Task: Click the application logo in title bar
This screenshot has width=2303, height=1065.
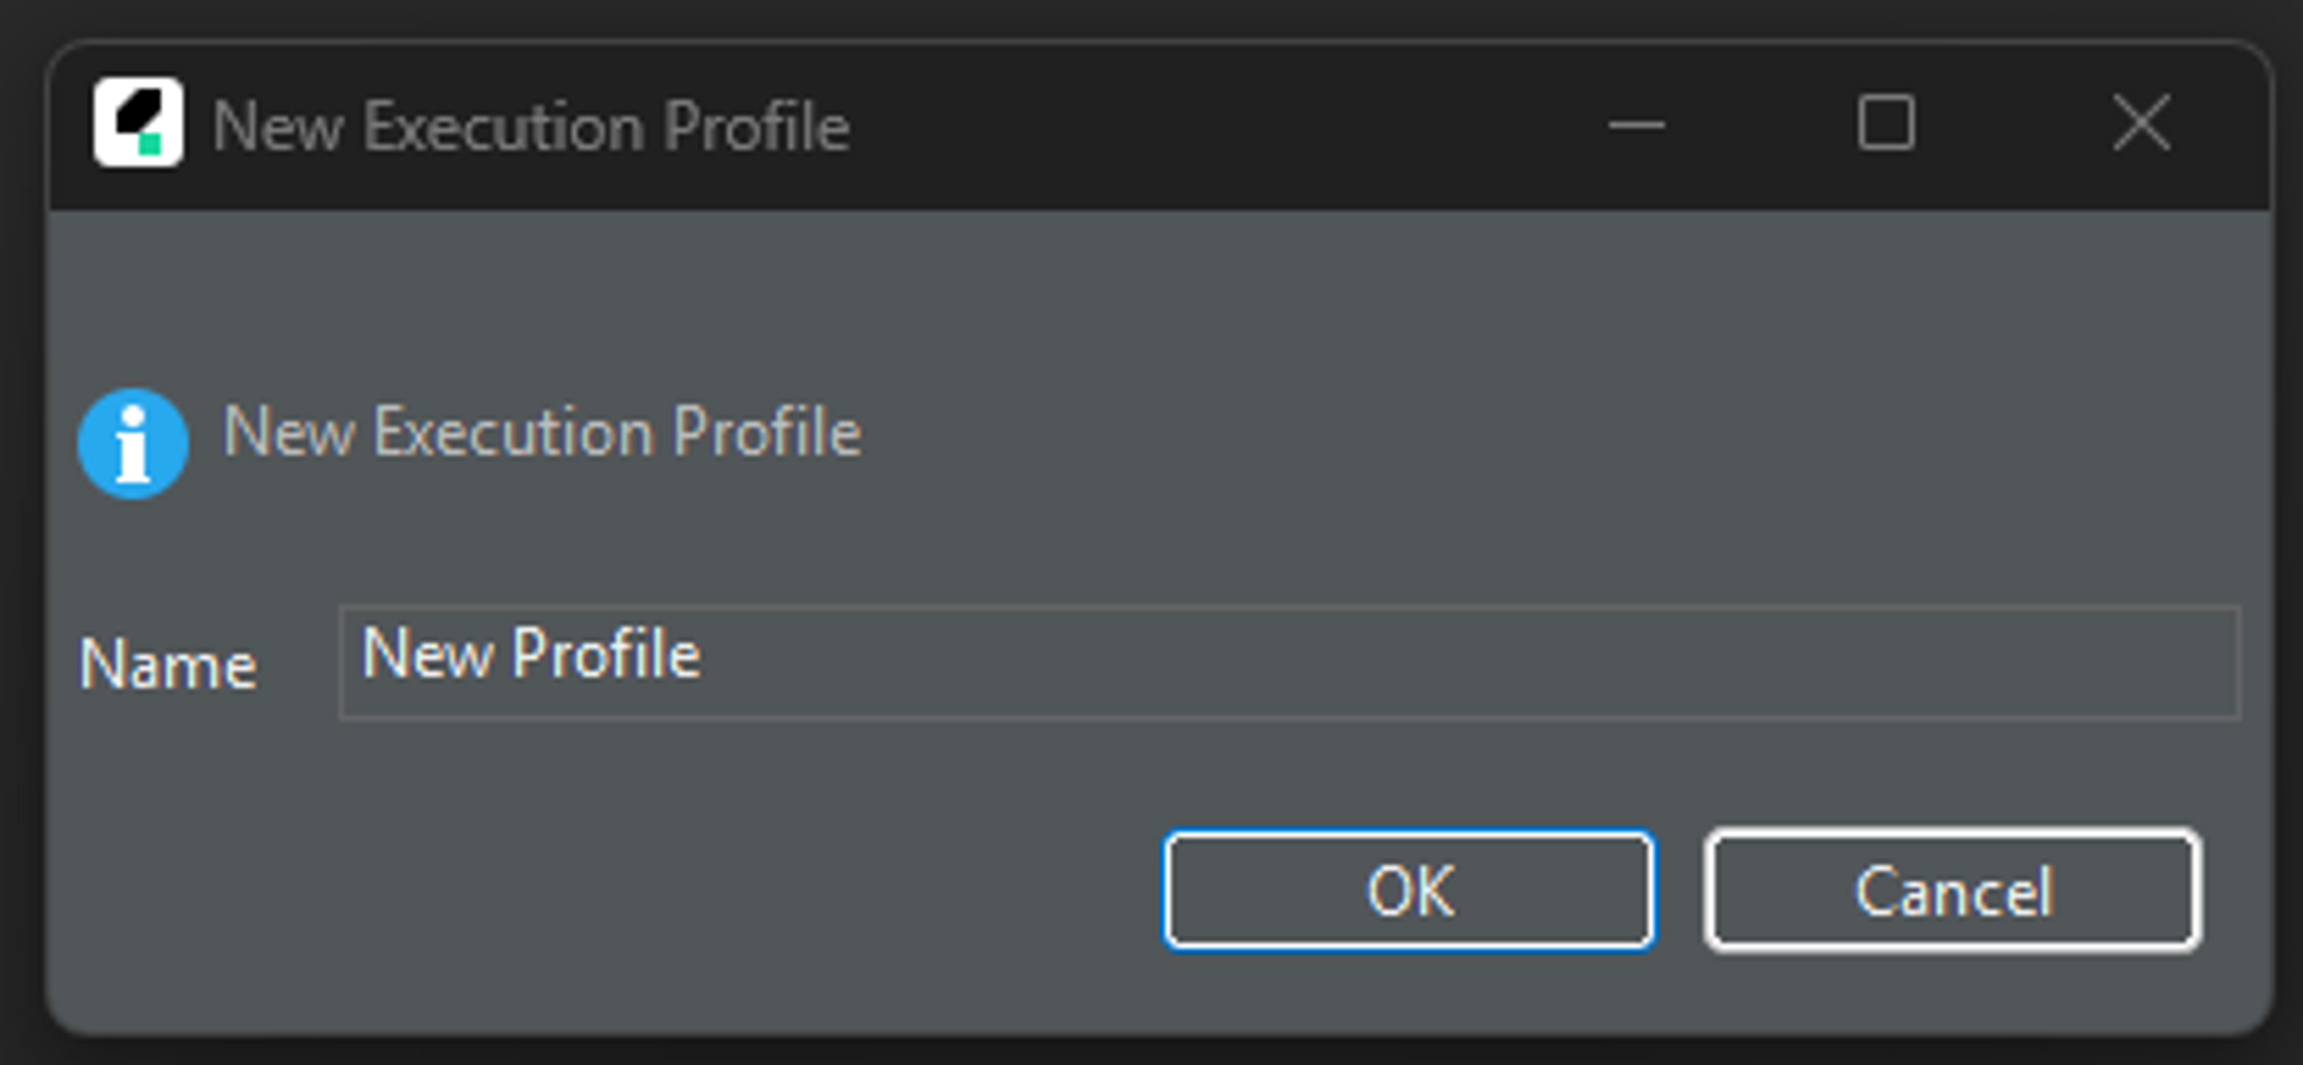Action: point(138,122)
